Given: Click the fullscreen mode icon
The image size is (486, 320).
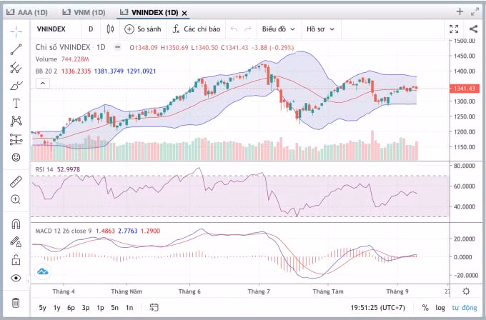Looking at the screenshot, I should 454,29.
